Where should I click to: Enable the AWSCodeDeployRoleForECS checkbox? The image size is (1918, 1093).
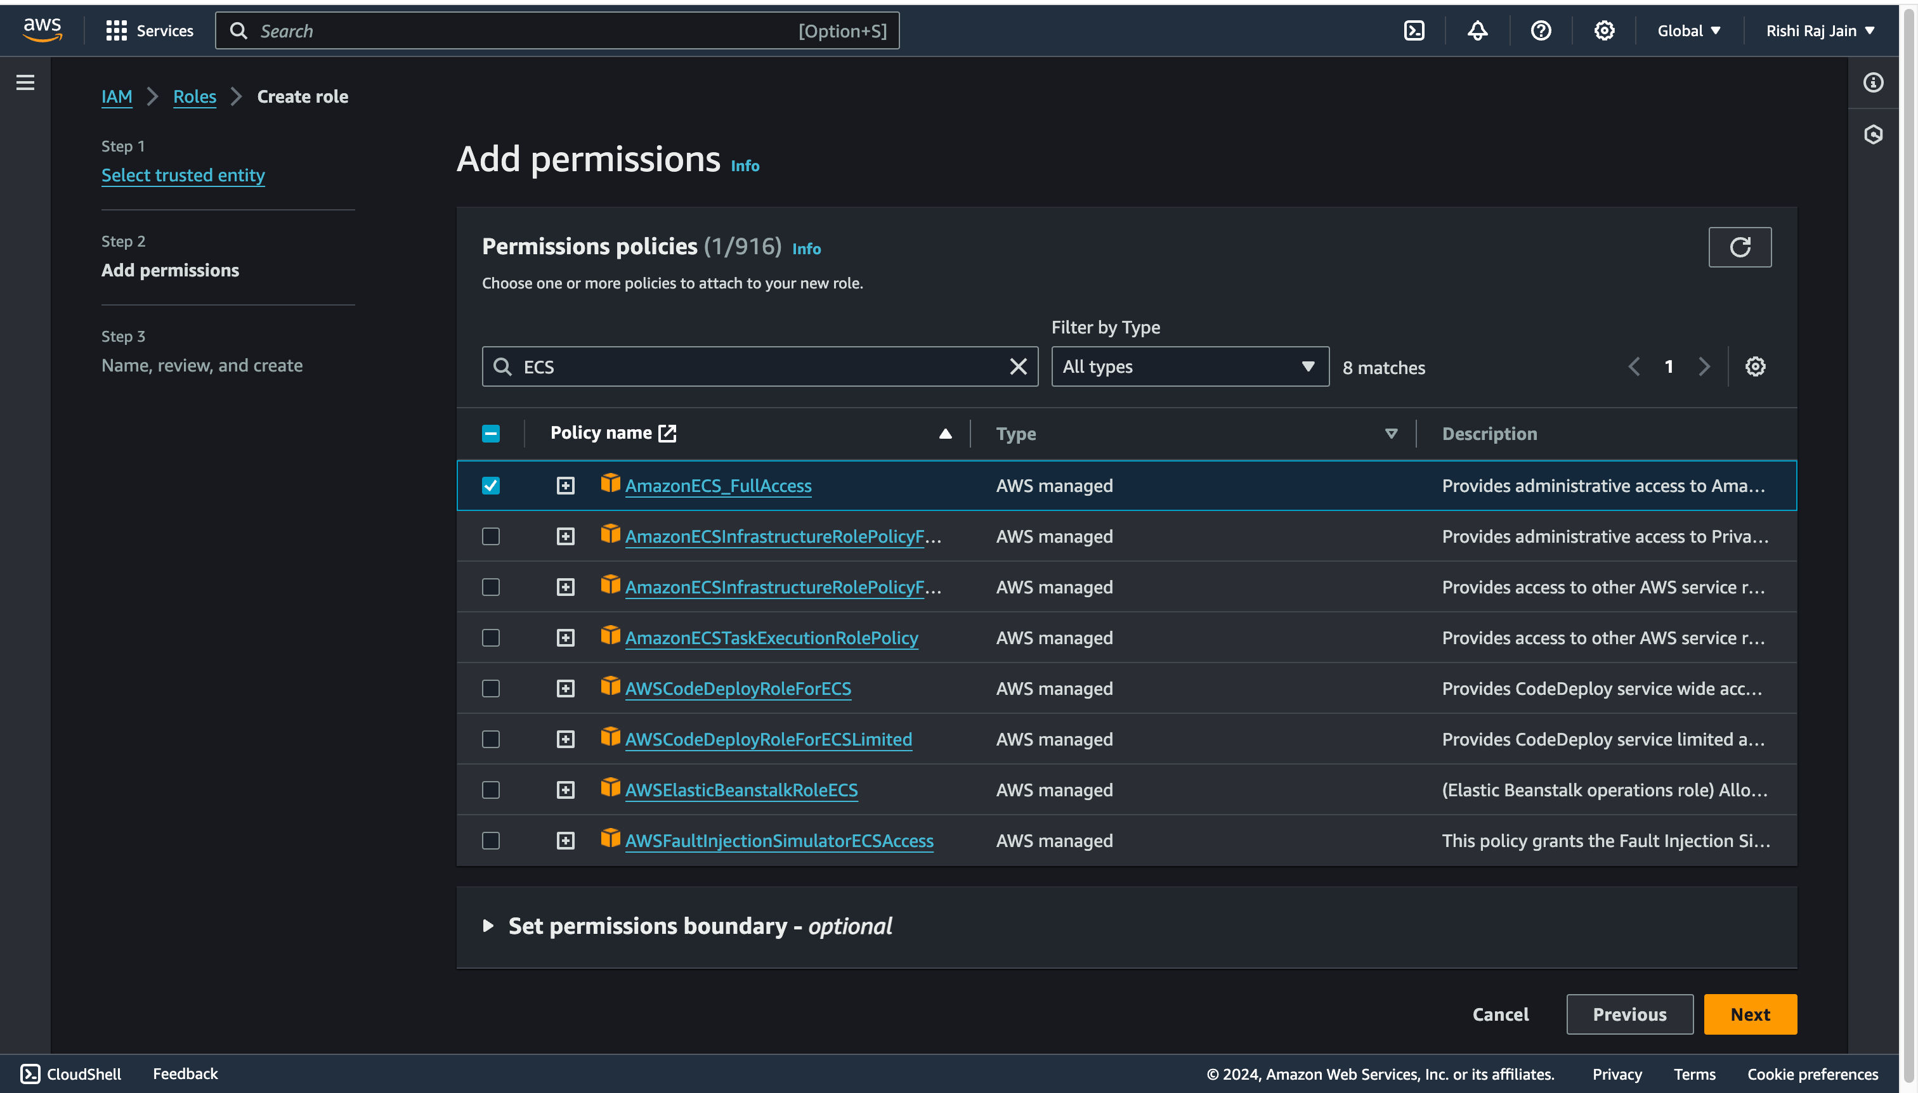(492, 687)
